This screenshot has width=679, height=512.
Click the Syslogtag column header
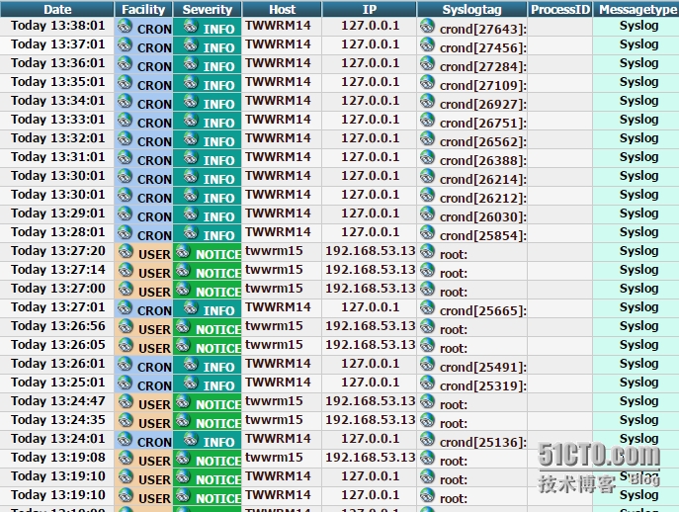tap(471, 9)
